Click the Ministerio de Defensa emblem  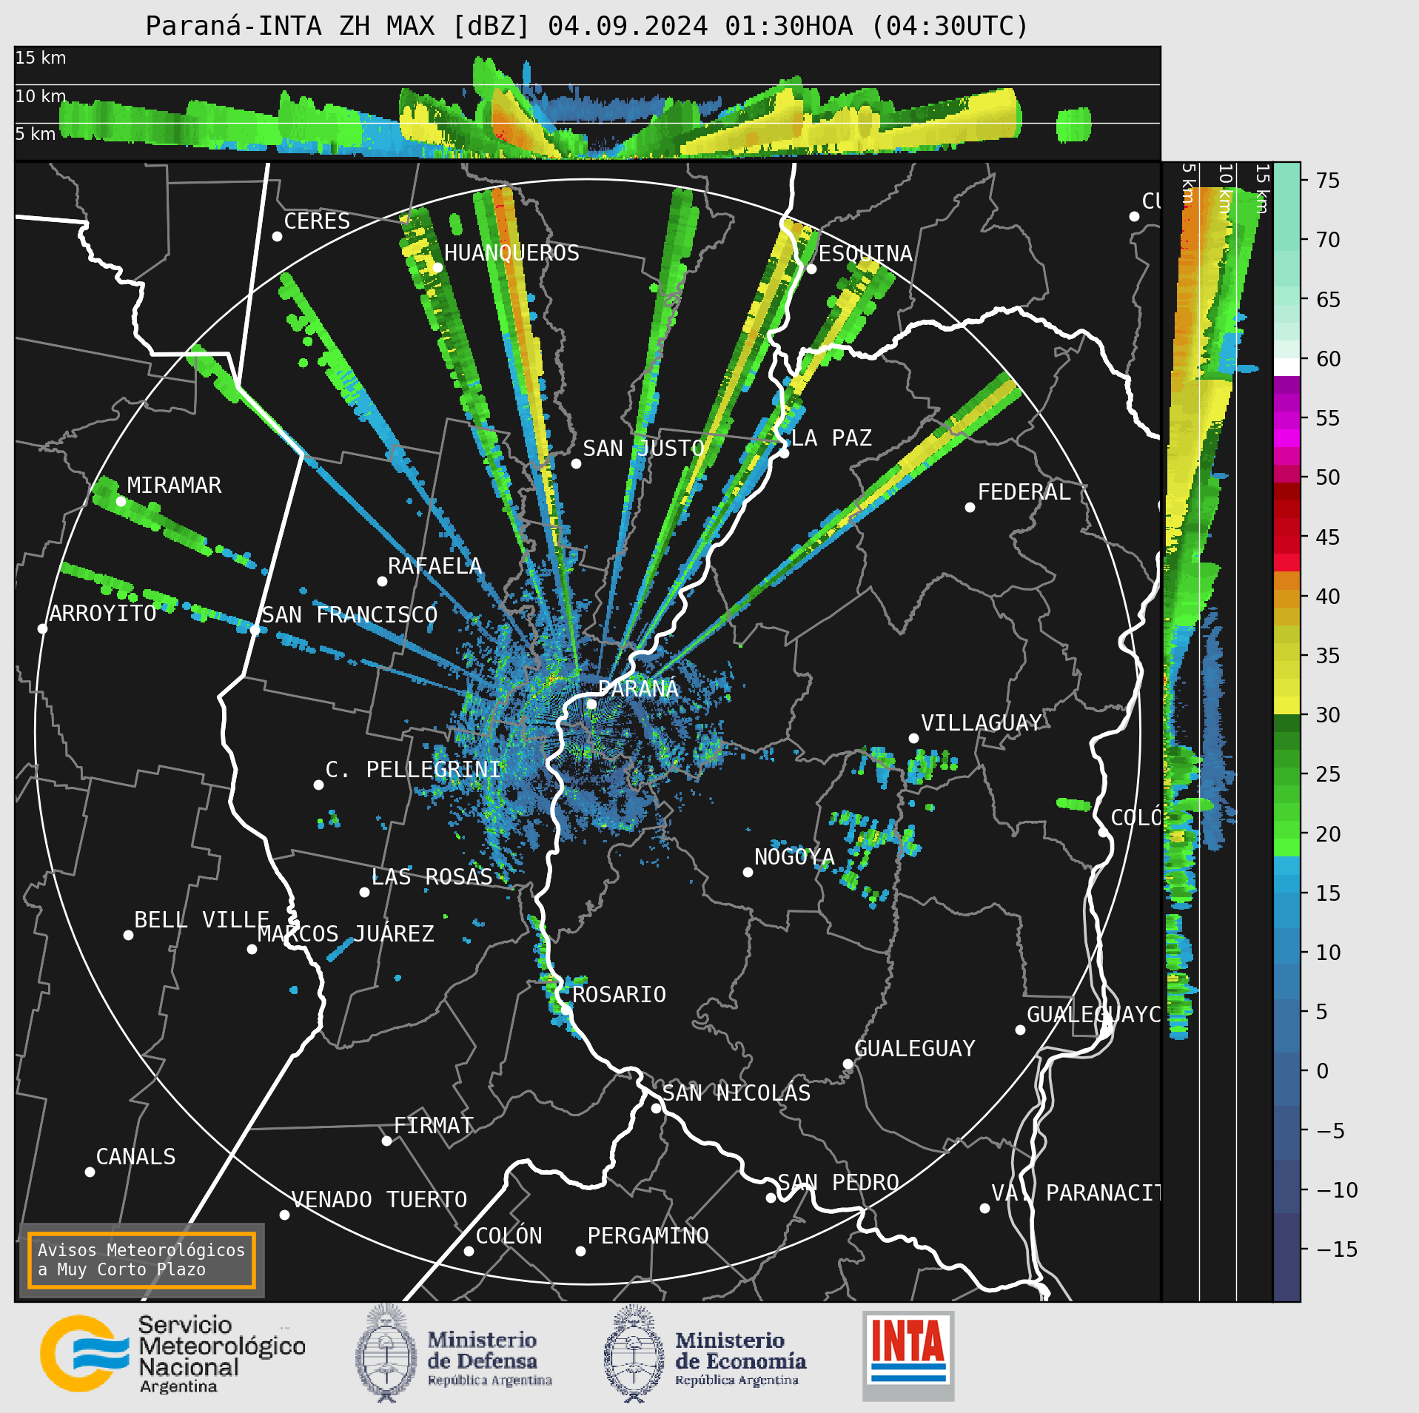[385, 1354]
